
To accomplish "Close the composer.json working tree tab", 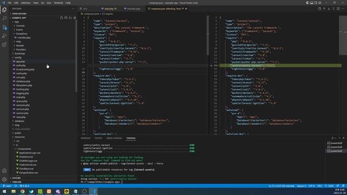I will (186, 9).
